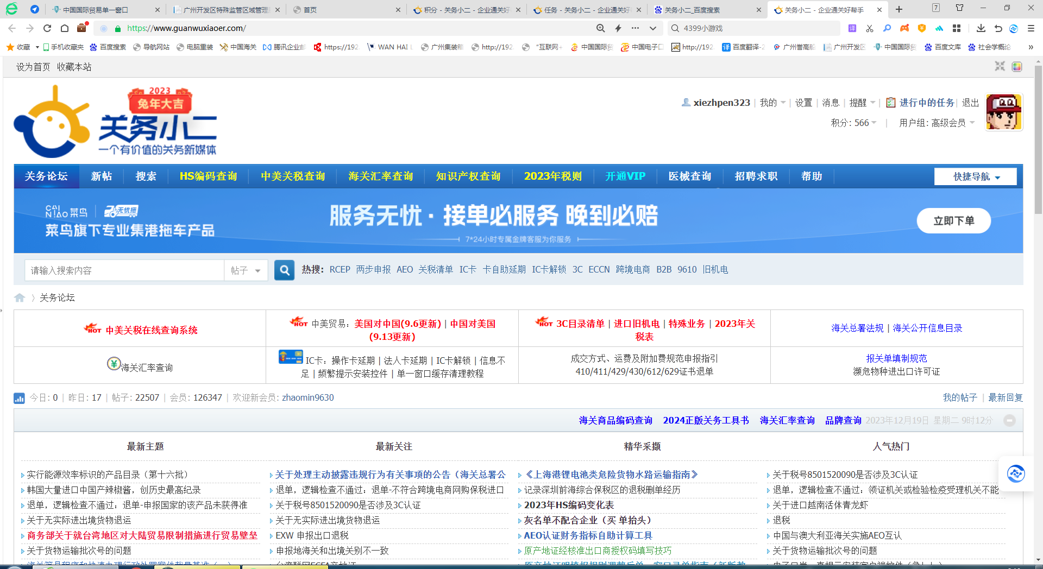Click the lightning speed-mode icon
The image size is (1043, 569).
(x=618, y=28)
